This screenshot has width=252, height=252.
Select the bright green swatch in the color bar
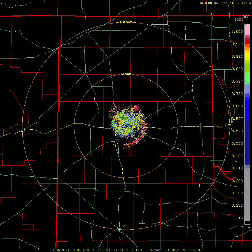coord(247,76)
